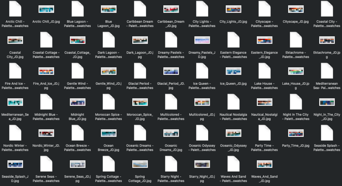
Task: Select the Night_In_The_City_JD.jpg thumbnail
Action: pos(327,102)
